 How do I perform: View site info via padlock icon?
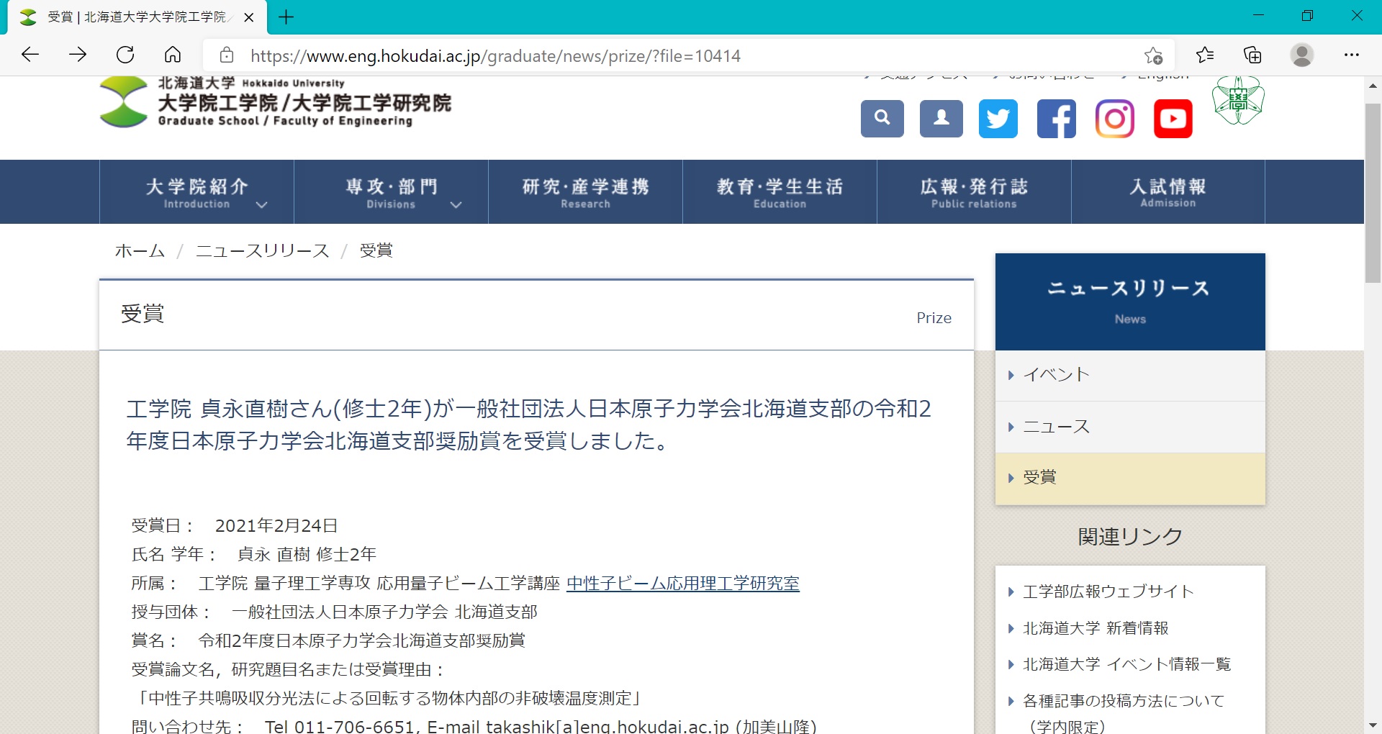click(x=227, y=55)
